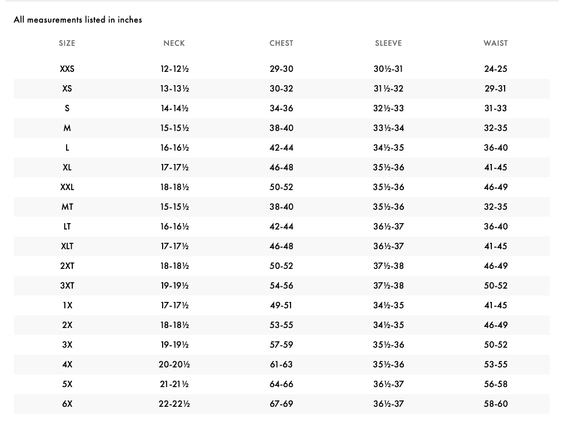570x430 pixels.
Task: Select the 61-63 chest value for 4X
Action: 281,365
